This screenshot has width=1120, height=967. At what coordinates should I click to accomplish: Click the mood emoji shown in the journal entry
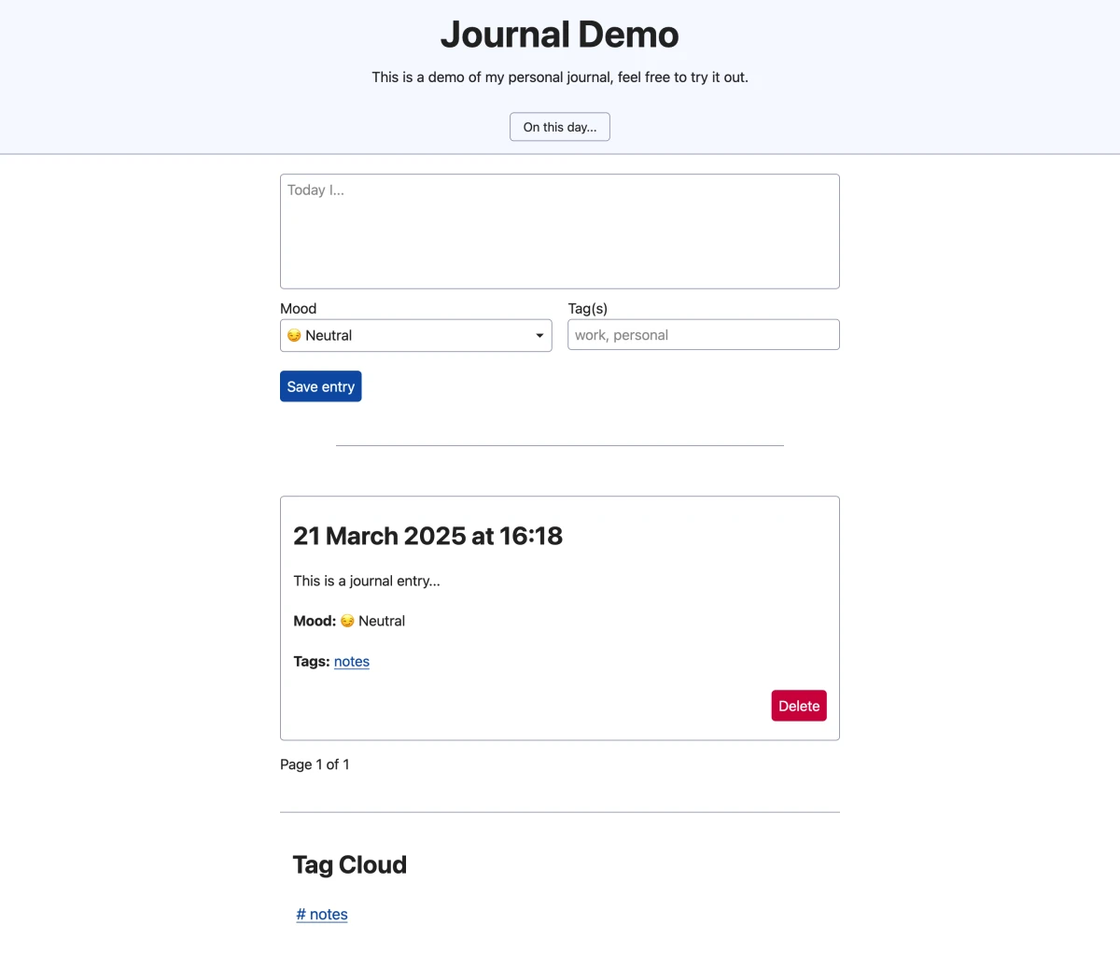click(x=346, y=621)
